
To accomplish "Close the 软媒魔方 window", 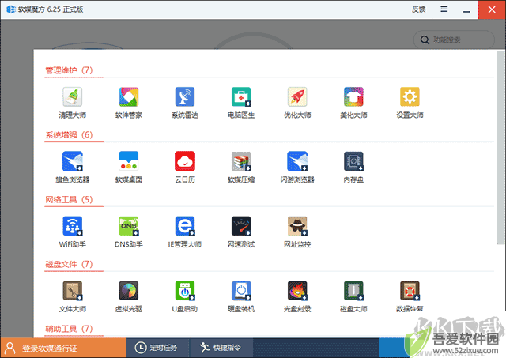I will (492, 9).
